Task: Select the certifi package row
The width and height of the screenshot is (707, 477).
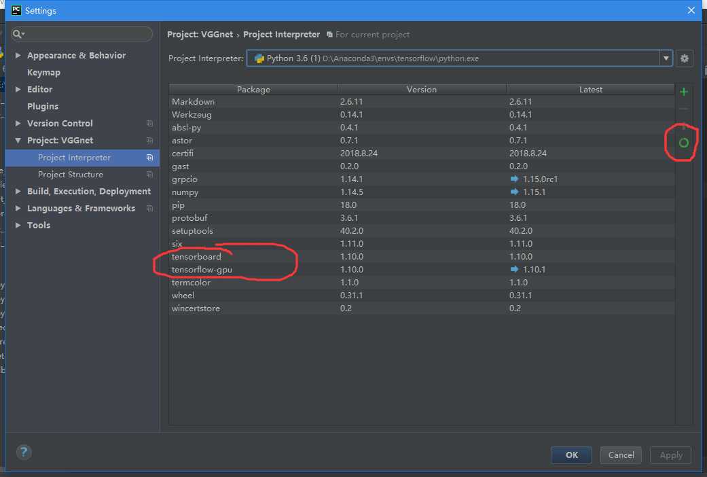Action: click(x=422, y=153)
